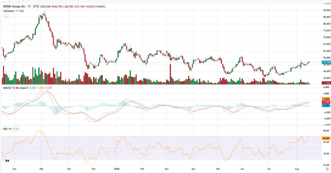The image size is (331, 173).
Task: Click the 51,760 current price axis label
Action: click(326, 62)
